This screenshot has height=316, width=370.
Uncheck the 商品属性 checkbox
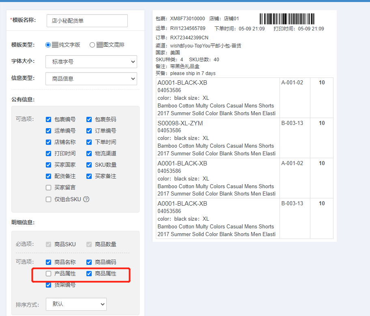(x=89, y=273)
